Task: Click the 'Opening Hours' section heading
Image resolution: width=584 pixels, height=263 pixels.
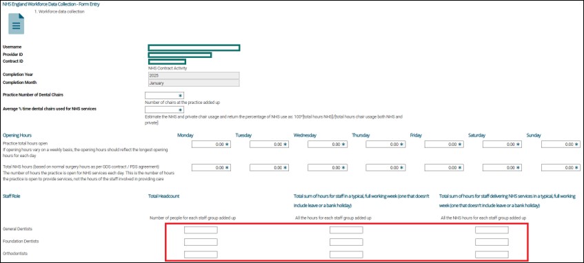Action: pos(17,136)
